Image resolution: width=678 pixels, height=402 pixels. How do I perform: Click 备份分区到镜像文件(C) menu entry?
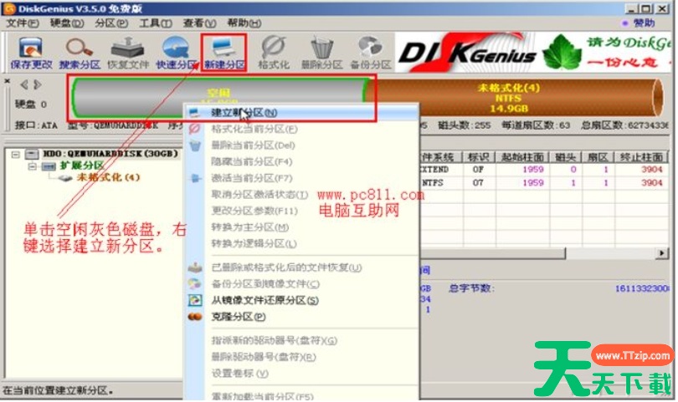(301, 284)
